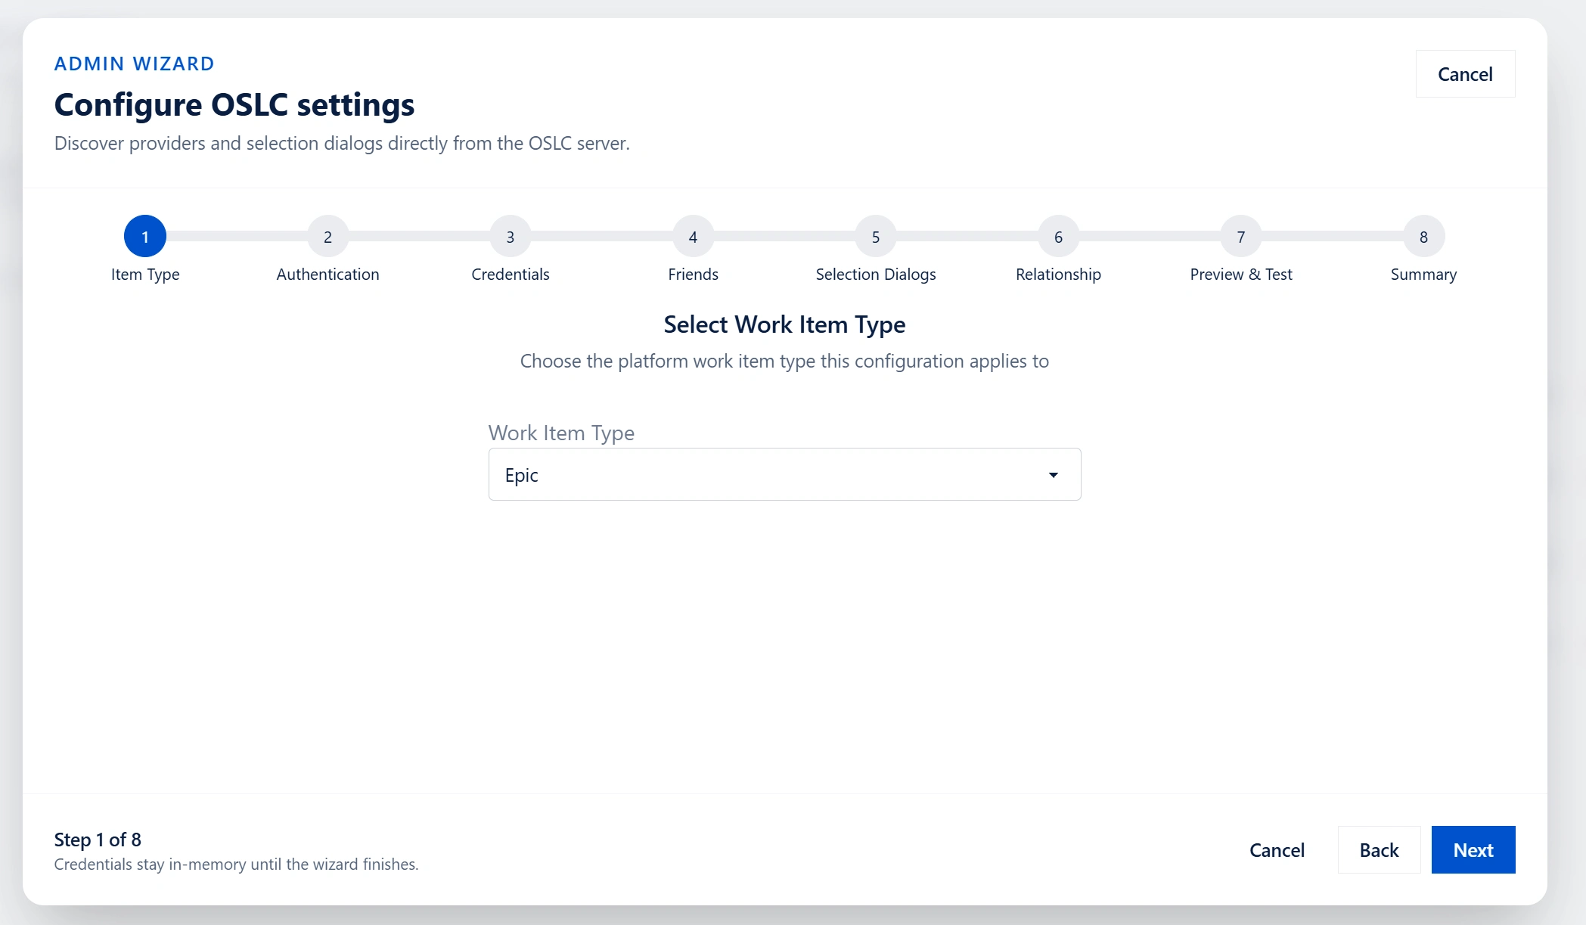The height and width of the screenshot is (925, 1586).
Task: Click the Configure OSLC settings title
Action: tap(234, 104)
